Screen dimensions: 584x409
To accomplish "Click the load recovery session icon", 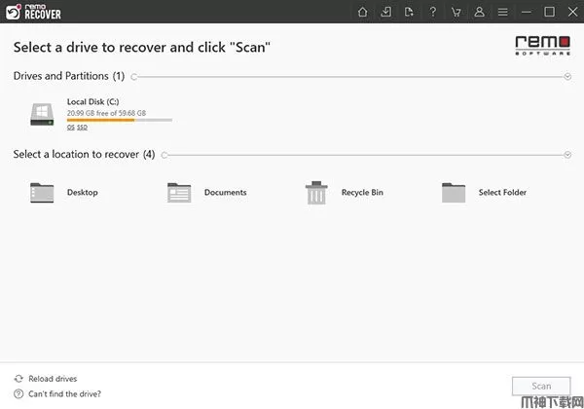I will pos(386,12).
